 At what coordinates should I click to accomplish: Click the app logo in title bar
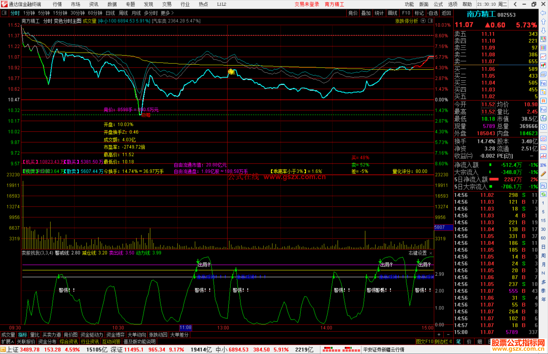pos(4,4)
